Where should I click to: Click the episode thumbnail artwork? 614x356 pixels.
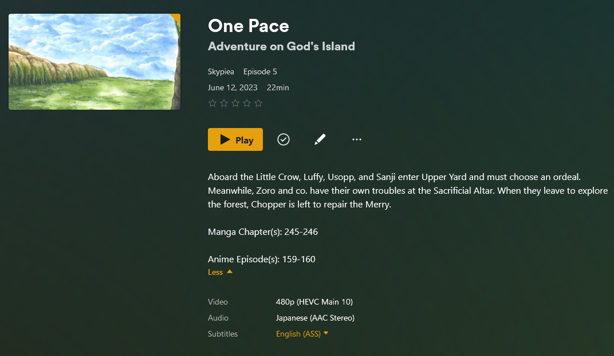point(94,61)
